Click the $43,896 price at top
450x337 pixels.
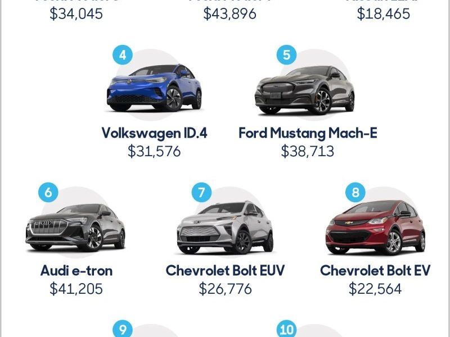coord(229,13)
